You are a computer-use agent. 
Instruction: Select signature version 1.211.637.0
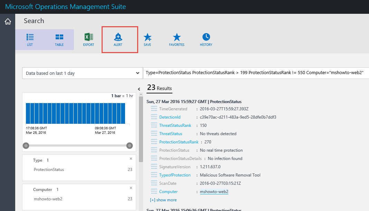click(210, 167)
